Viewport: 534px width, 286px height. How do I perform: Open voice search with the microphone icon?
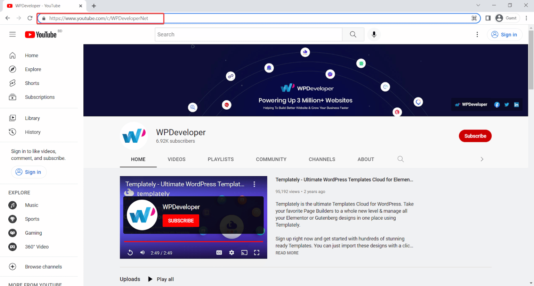click(x=374, y=34)
